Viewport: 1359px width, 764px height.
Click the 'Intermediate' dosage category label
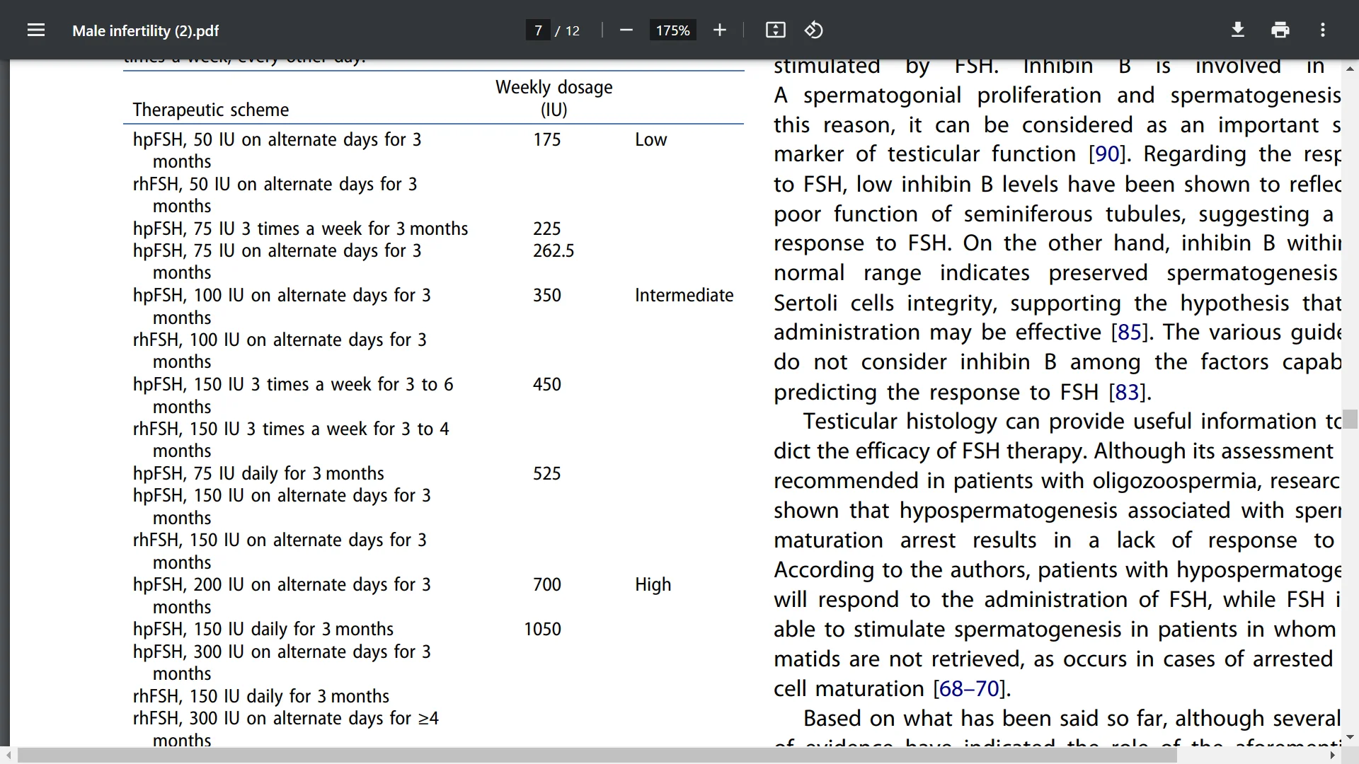pos(684,295)
